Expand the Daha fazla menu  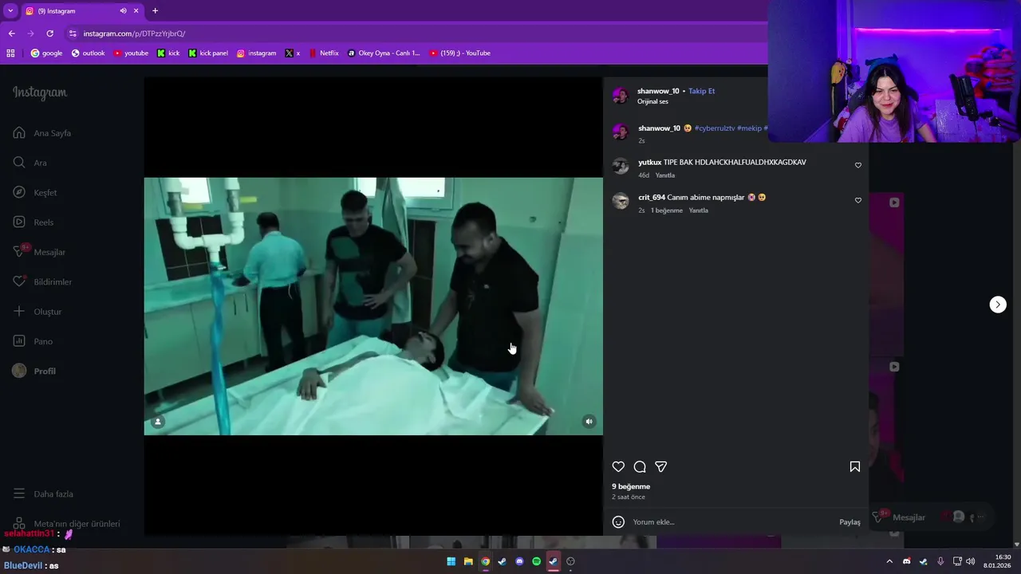43,494
